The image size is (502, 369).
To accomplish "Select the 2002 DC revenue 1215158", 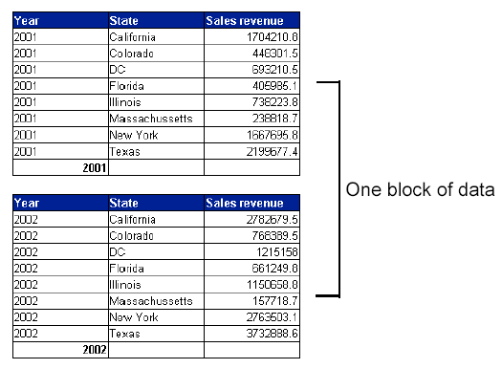I will [x=252, y=251].
